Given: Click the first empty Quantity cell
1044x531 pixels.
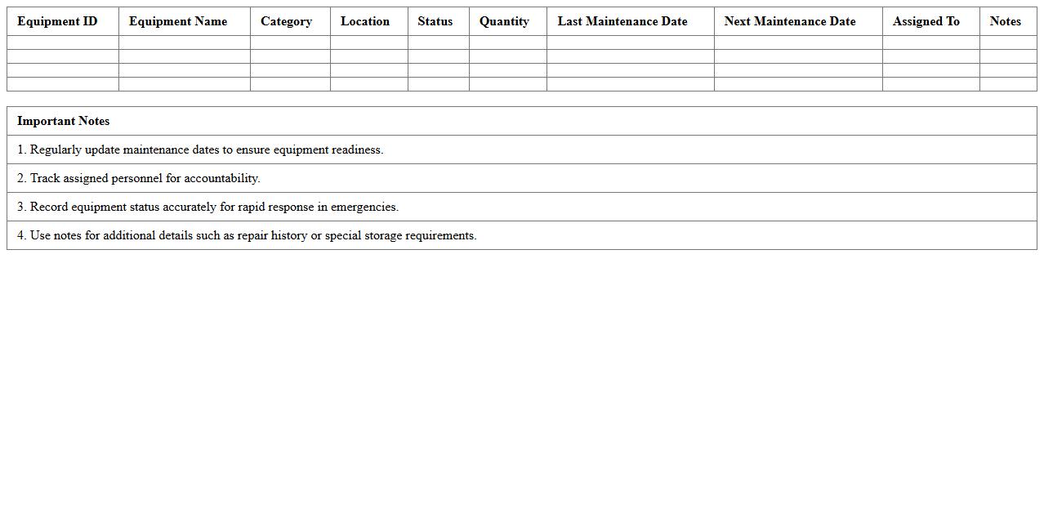Looking at the screenshot, I should tap(506, 42).
